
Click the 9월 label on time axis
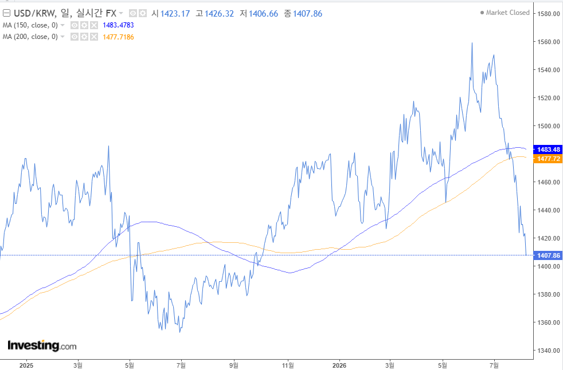234,365
